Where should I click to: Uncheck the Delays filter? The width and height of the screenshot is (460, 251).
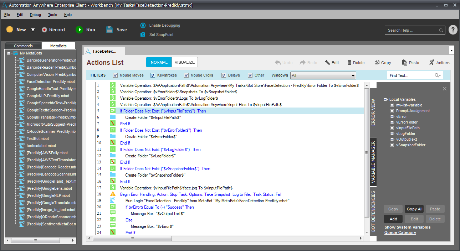[224, 75]
